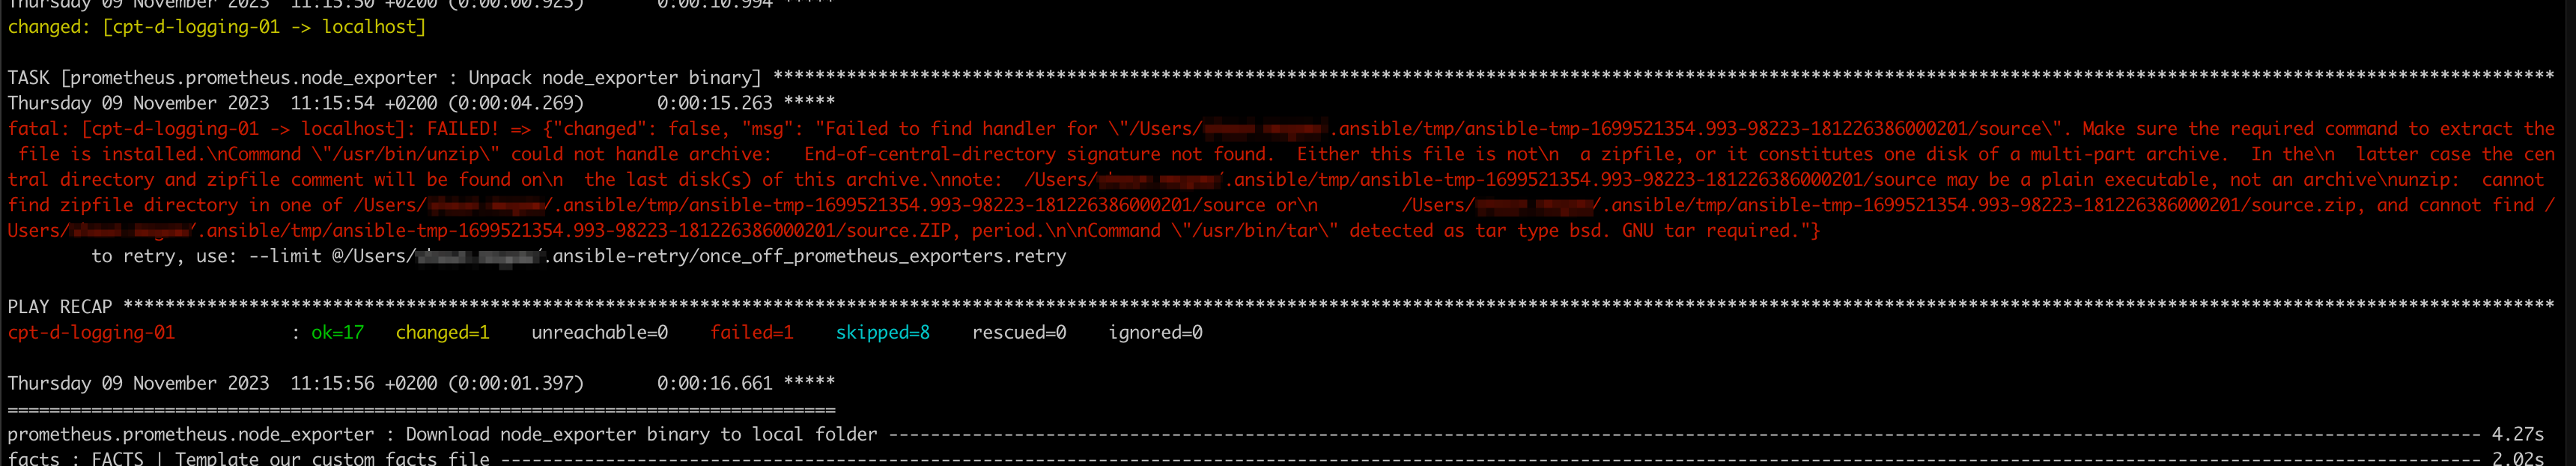Click the cpt-d-logging-01 host name in recap
This screenshot has width=2576, height=466.
pyautogui.click(x=91, y=332)
